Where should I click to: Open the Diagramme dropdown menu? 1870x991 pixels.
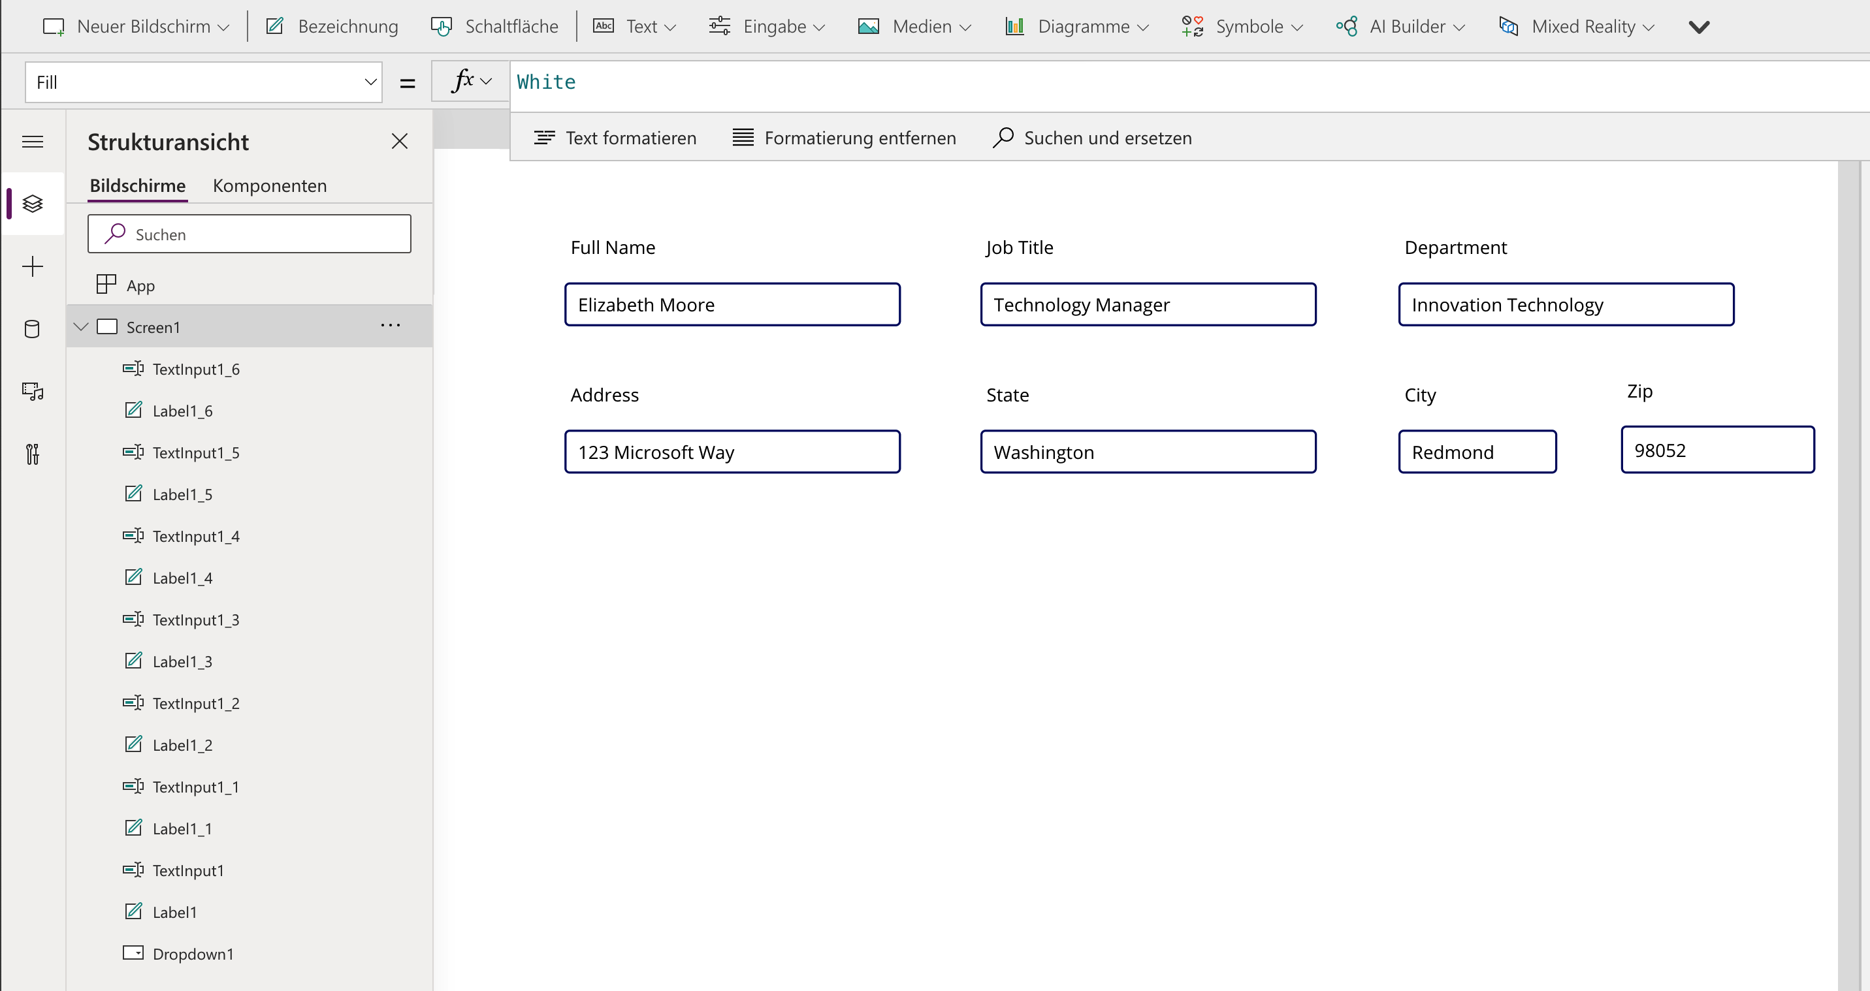[1077, 27]
